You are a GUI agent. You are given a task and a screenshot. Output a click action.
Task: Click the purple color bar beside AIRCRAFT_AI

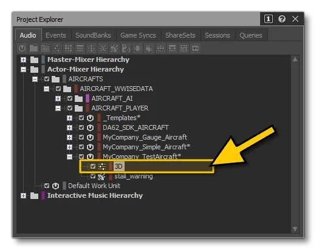pyautogui.click(x=88, y=98)
